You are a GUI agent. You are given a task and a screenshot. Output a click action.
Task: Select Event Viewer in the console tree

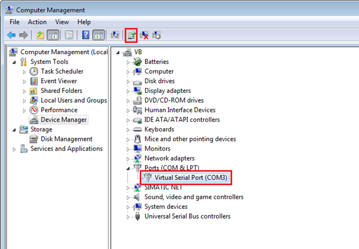point(59,81)
